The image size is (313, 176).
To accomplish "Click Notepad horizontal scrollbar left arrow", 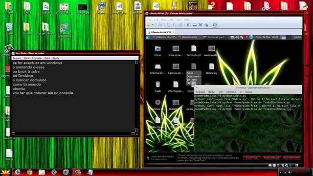I will 13,133.
